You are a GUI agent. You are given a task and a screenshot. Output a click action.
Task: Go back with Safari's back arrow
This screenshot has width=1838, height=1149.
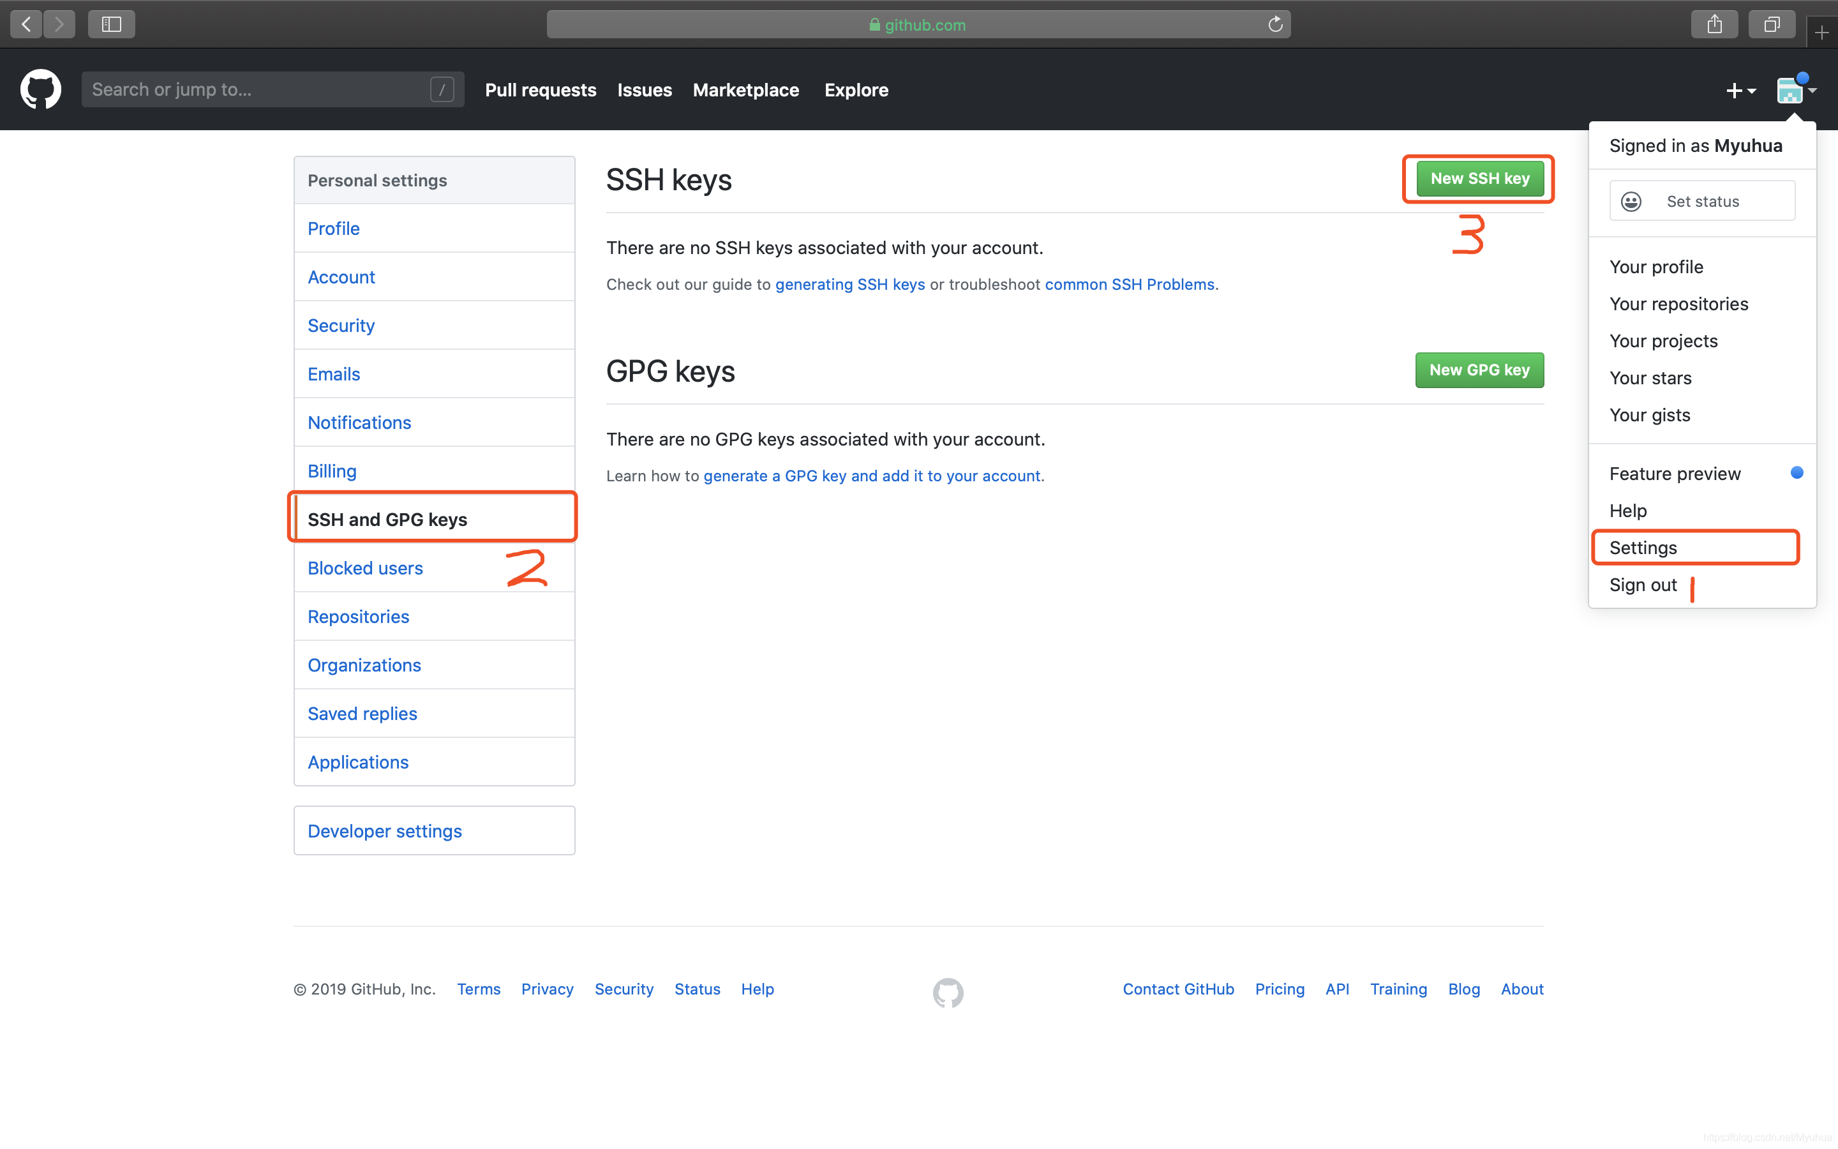[26, 24]
